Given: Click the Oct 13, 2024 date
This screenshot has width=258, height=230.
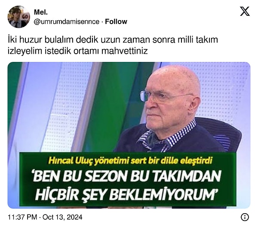Looking at the screenshot, I should click(62, 217).
